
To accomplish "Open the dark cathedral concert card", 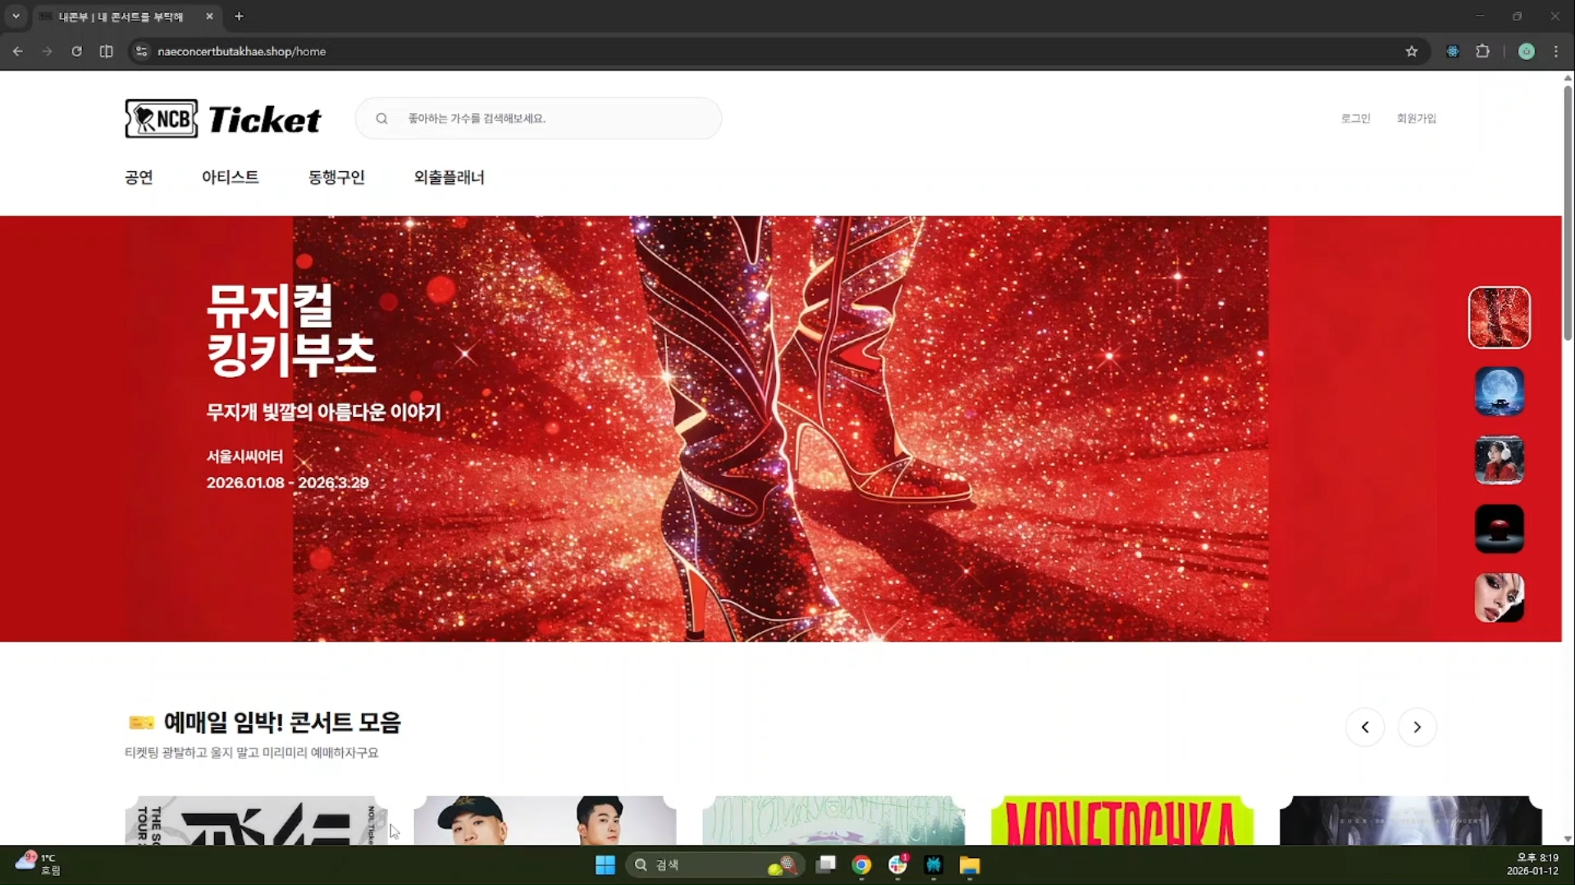I will [x=1411, y=820].
